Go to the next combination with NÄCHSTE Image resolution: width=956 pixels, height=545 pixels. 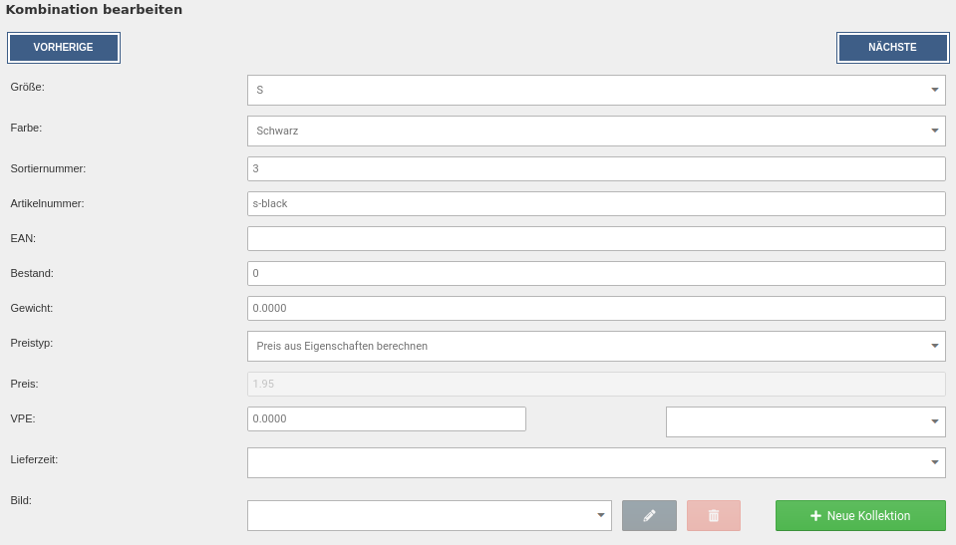pyautogui.click(x=891, y=48)
